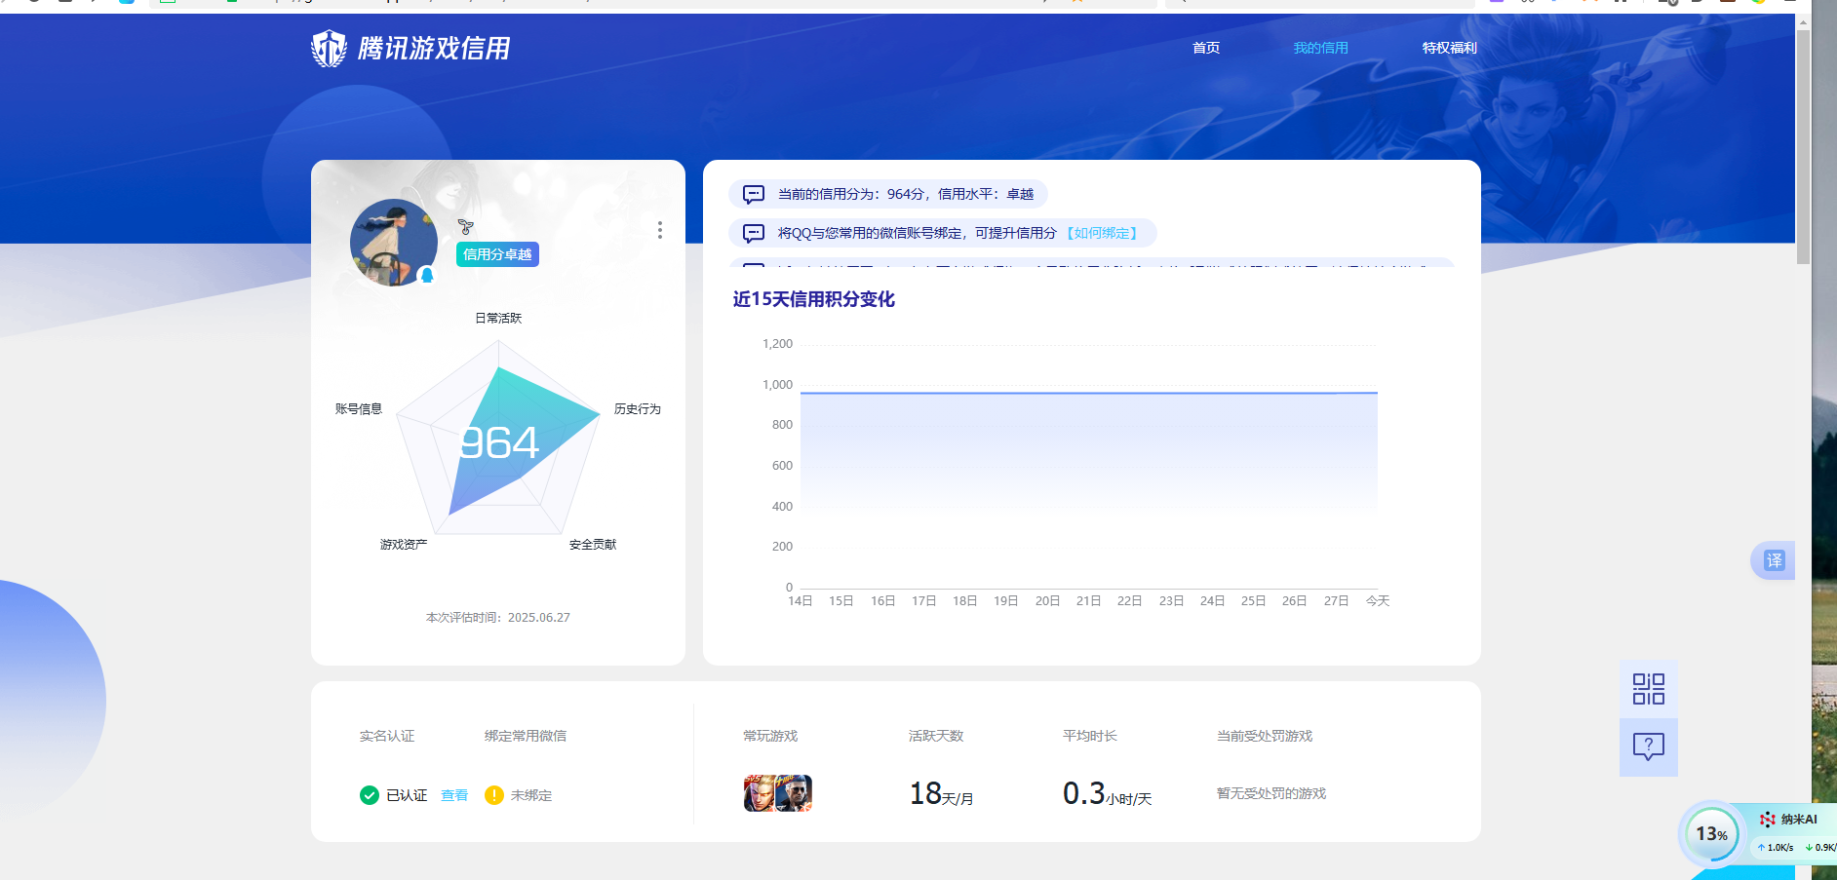Click the 译 translate floating button
The width and height of the screenshot is (1837, 880).
[1774, 560]
